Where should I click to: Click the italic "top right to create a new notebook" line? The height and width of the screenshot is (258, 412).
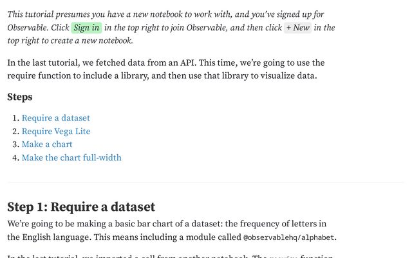click(70, 41)
